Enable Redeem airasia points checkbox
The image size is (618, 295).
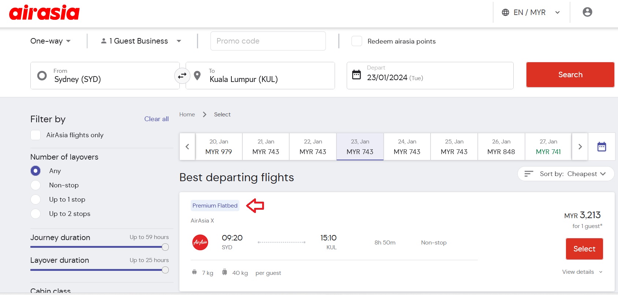(357, 41)
